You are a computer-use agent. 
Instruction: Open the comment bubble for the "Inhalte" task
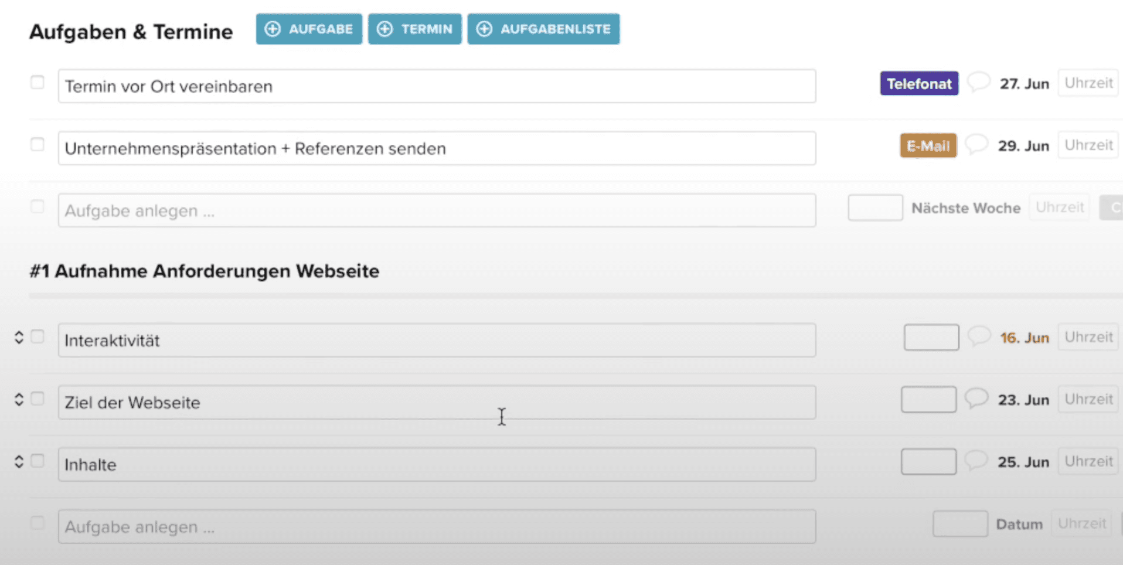pyautogui.click(x=976, y=461)
